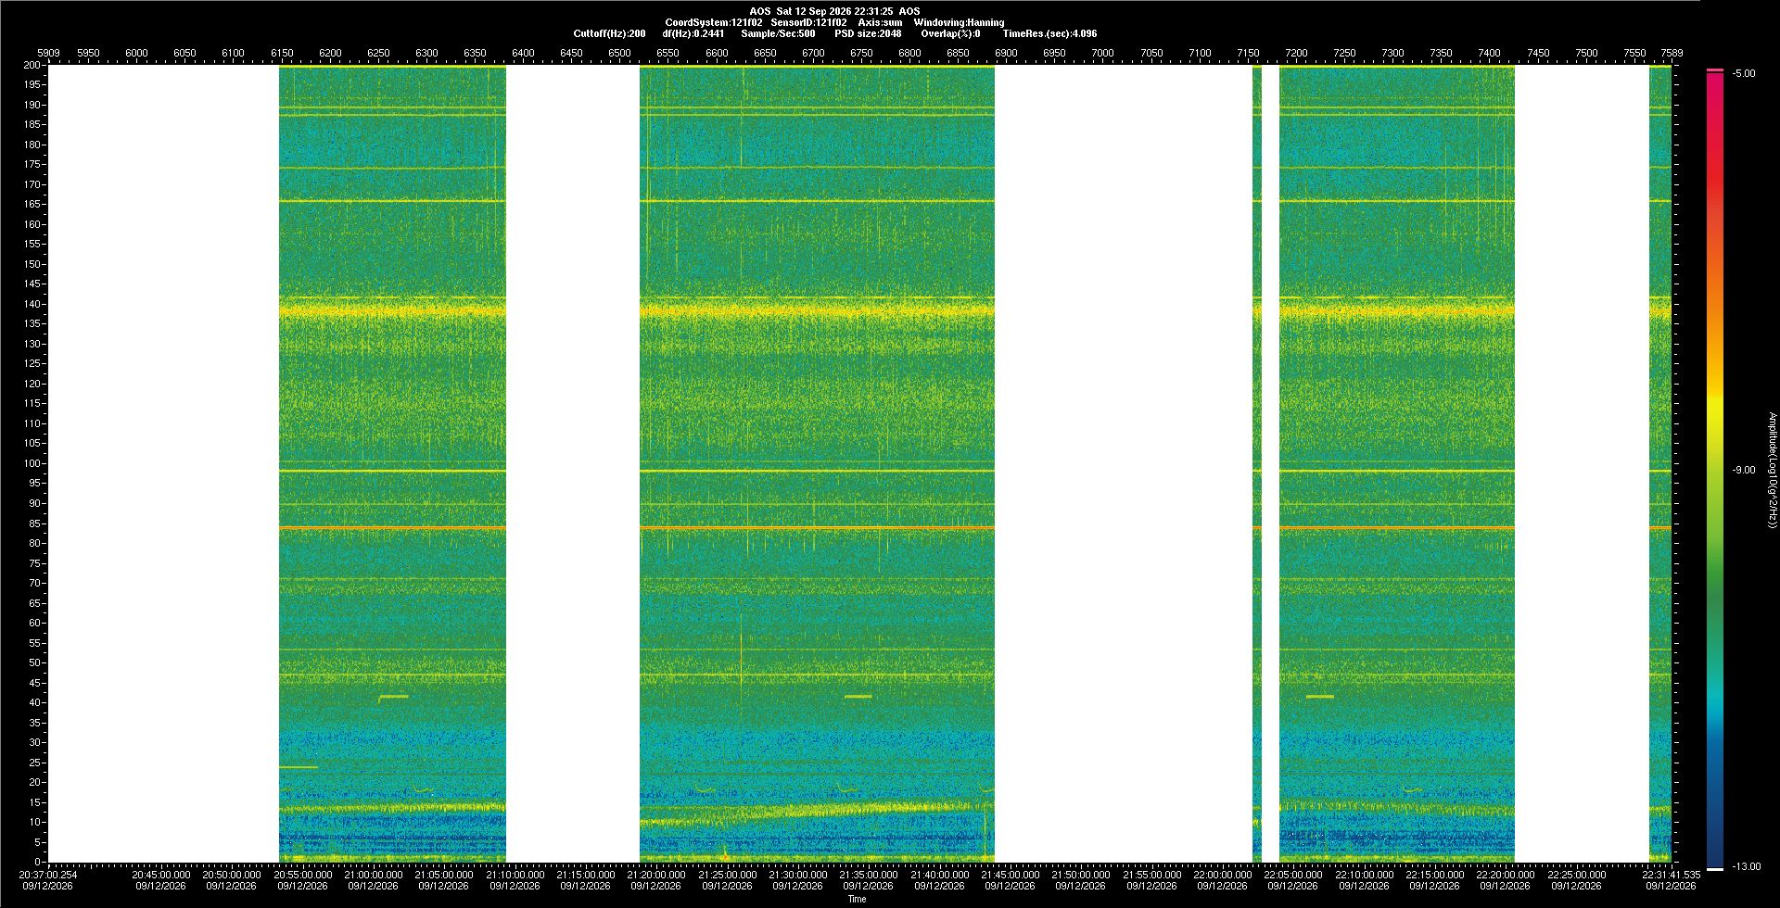Click the -9.00 colorbar midpoint label

[x=1744, y=470]
